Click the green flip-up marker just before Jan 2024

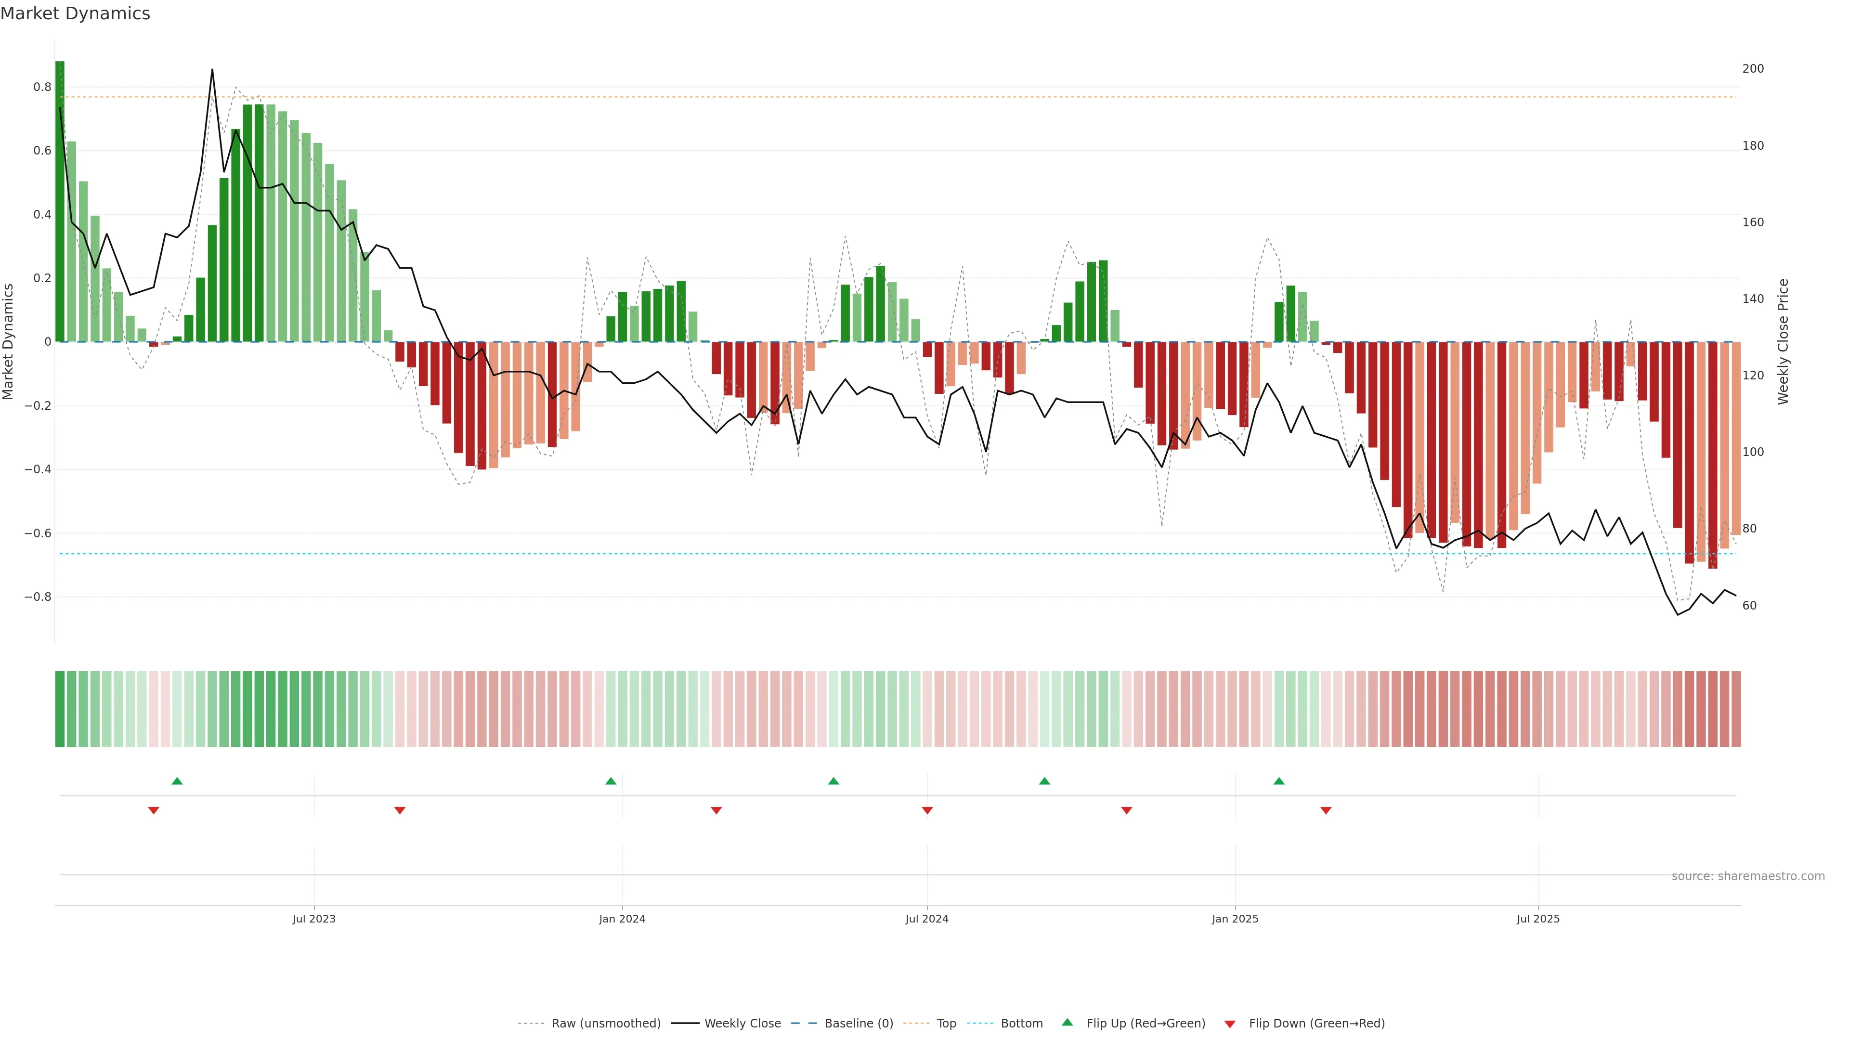611,781
